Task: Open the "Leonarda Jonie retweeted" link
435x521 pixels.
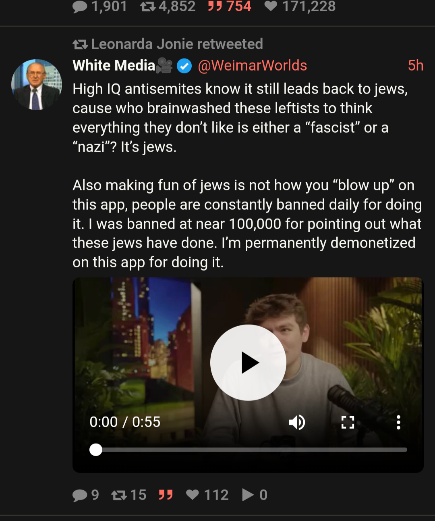Action: click(176, 44)
